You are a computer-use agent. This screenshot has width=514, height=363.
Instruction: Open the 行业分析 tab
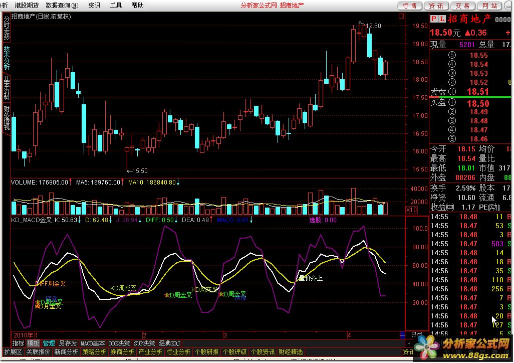(179, 352)
